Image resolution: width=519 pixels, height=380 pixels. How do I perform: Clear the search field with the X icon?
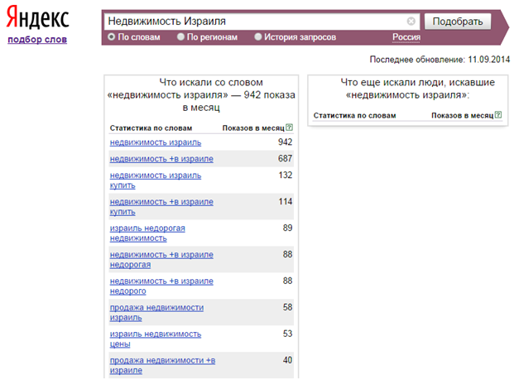pyautogui.click(x=411, y=22)
